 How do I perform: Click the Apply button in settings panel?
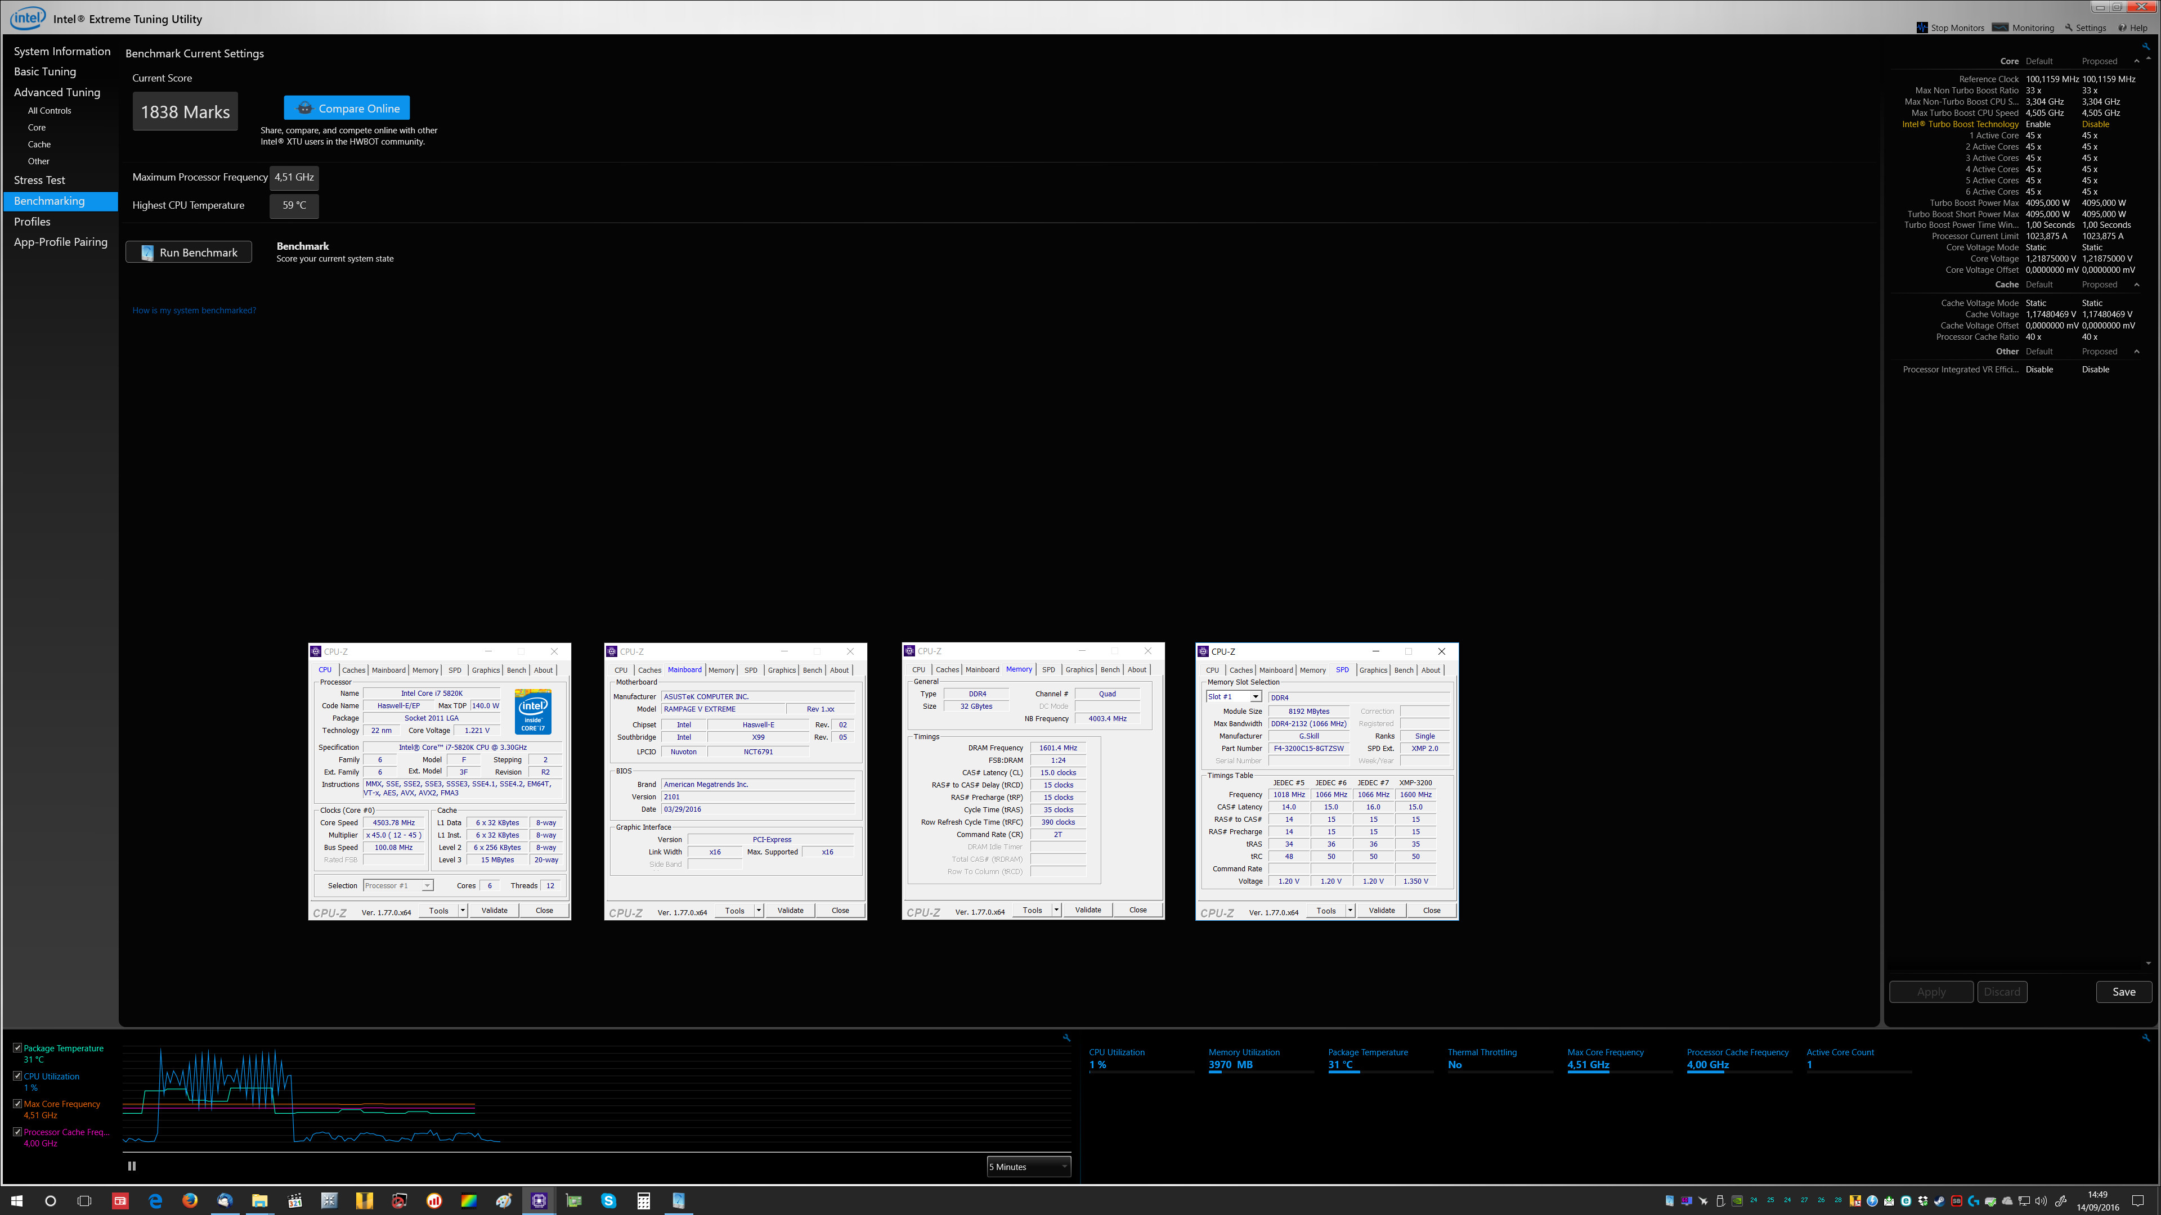[x=1930, y=992]
